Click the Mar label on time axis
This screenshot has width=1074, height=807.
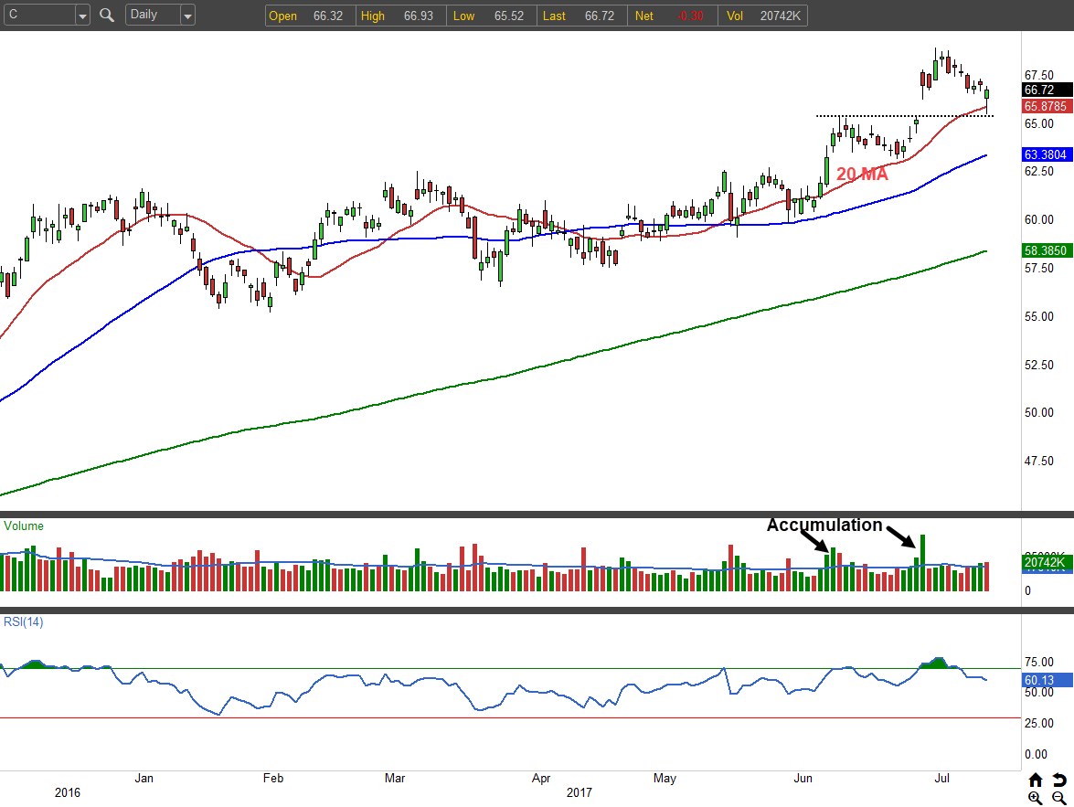tap(395, 779)
